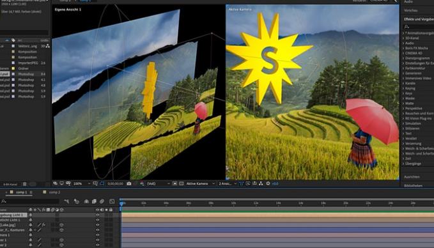
Task: Hide the Kamera 1 layer eye
Action: pos(98,235)
